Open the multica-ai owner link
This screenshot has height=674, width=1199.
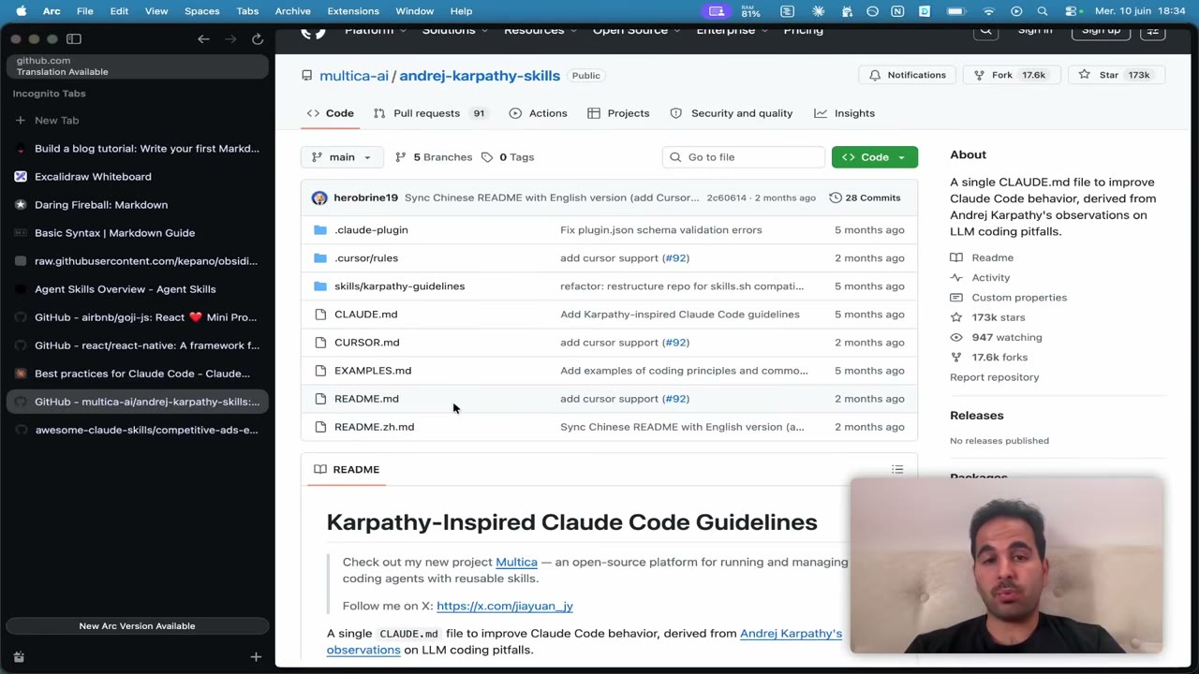353,76
